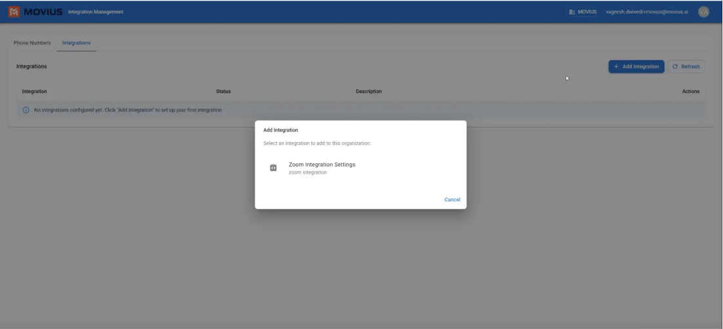Viewport: 723px width, 329px height.
Task: Click the plus icon on Add Integration
Action: [616, 66]
